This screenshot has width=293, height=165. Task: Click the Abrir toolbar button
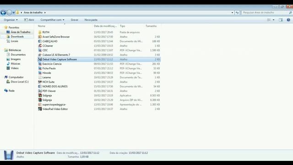coord(29,20)
